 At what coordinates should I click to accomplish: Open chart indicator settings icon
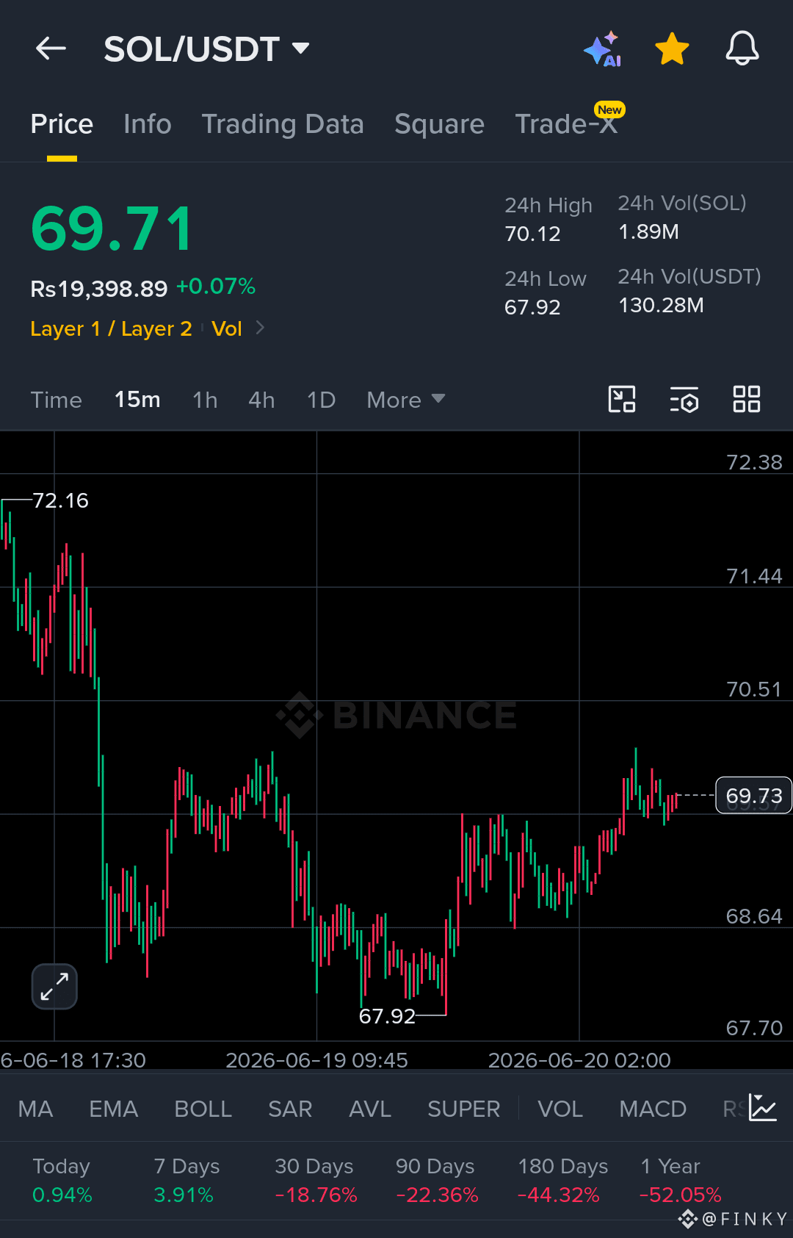pyautogui.click(x=684, y=399)
